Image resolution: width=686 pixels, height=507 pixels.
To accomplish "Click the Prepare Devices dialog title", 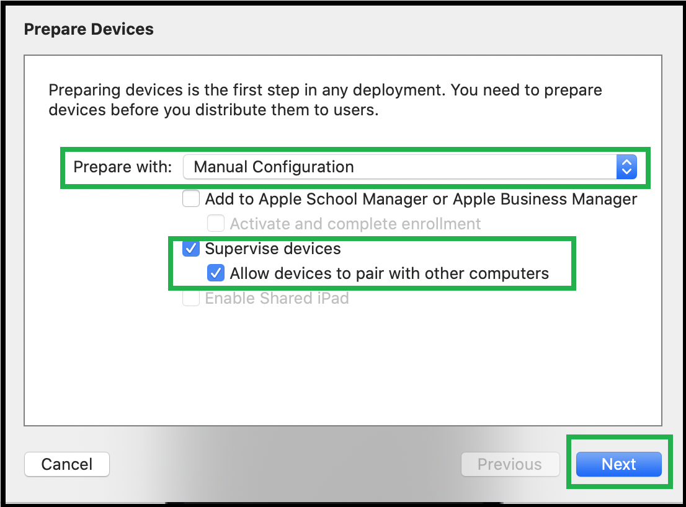I will (x=88, y=29).
